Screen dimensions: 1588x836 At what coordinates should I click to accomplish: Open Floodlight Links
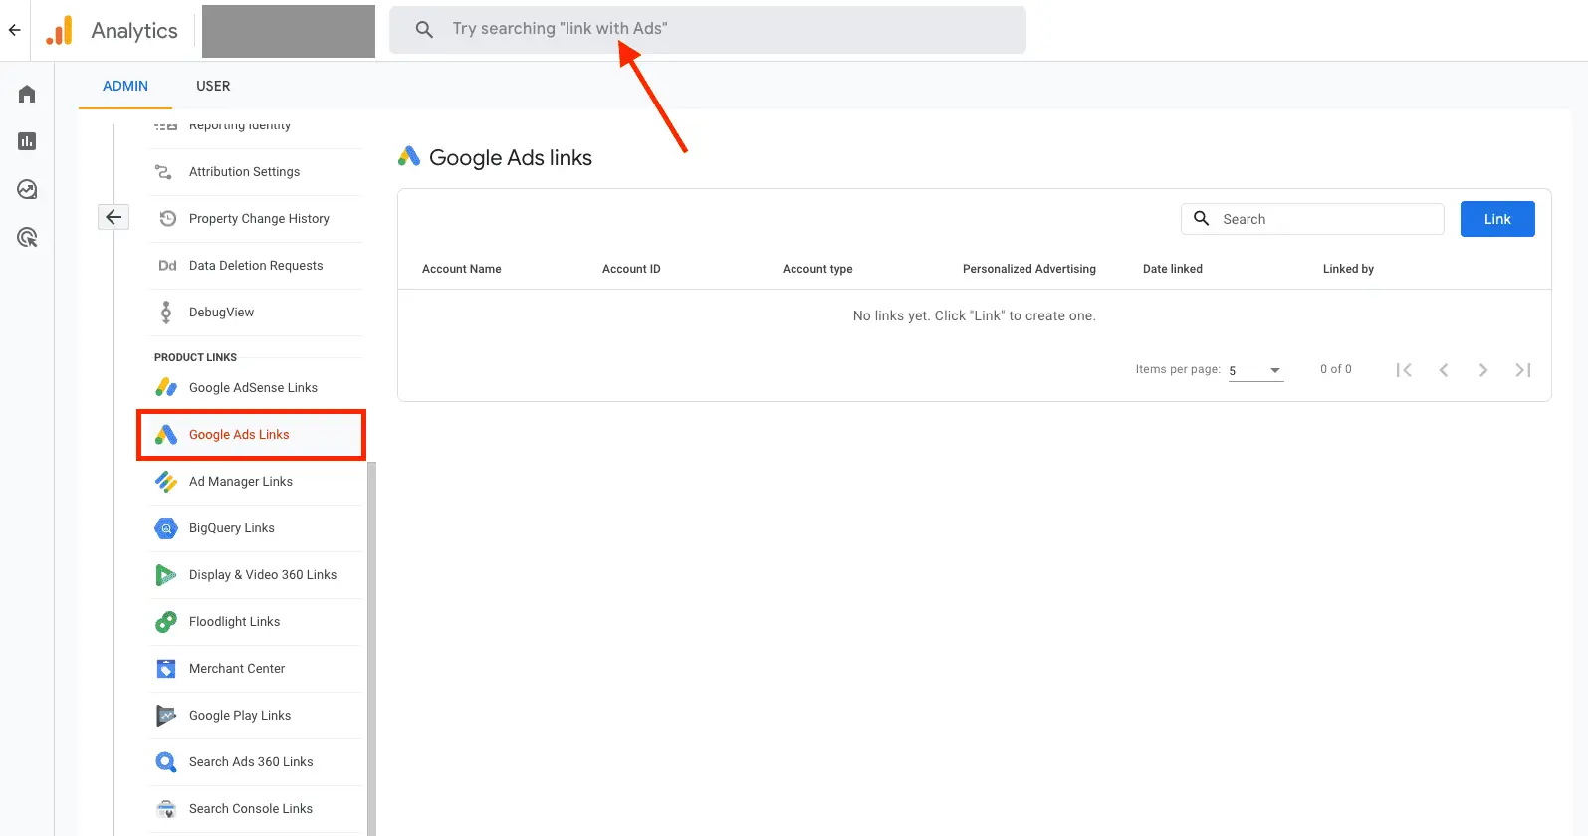(x=255, y=622)
